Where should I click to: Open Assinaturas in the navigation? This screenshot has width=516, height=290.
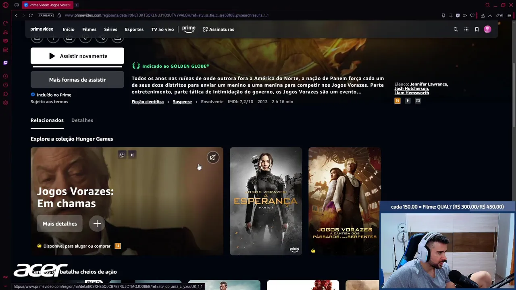pos(218,29)
